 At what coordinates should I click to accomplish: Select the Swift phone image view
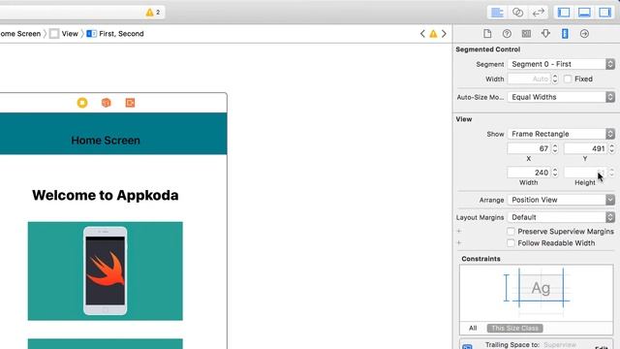point(106,271)
